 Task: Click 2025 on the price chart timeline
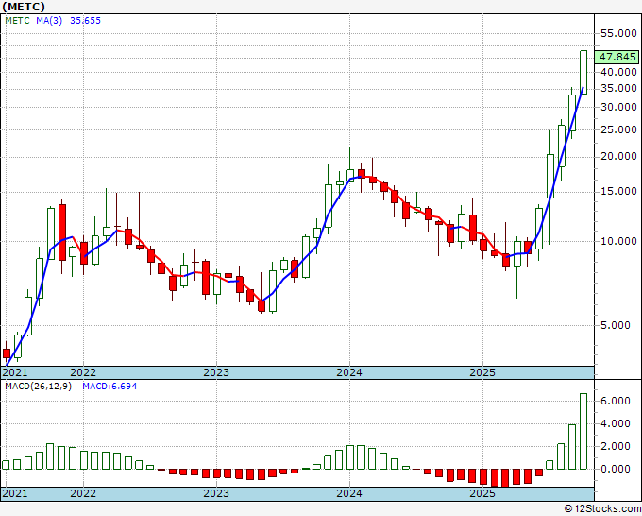[x=482, y=372]
